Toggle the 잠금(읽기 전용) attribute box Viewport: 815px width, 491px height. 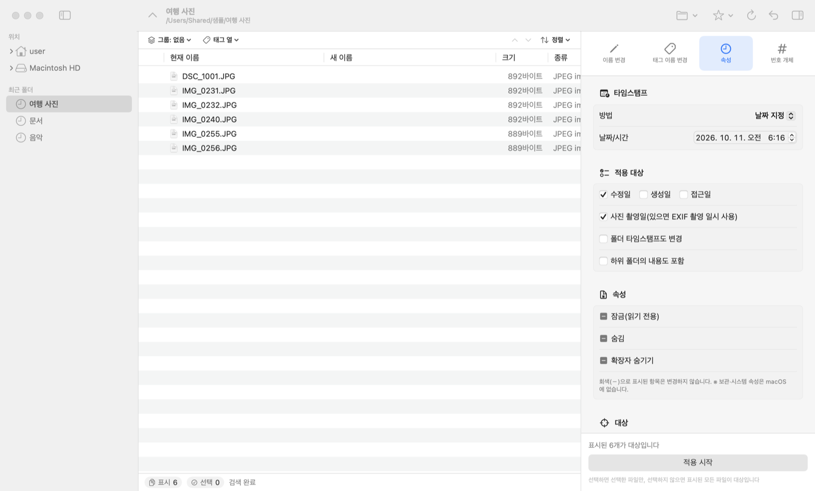pyautogui.click(x=603, y=316)
